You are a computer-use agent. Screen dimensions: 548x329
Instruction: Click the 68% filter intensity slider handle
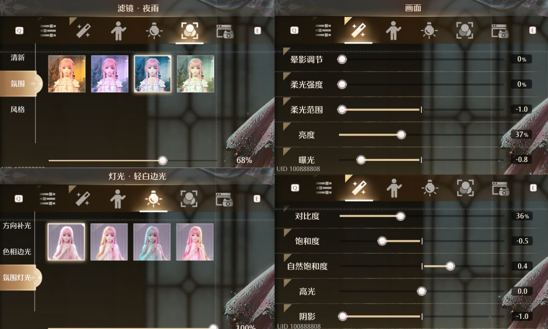coord(162,160)
